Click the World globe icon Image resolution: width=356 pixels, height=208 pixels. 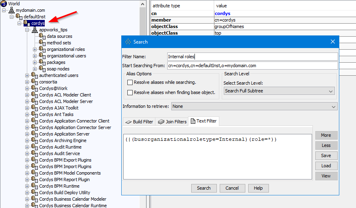tap(4, 3)
